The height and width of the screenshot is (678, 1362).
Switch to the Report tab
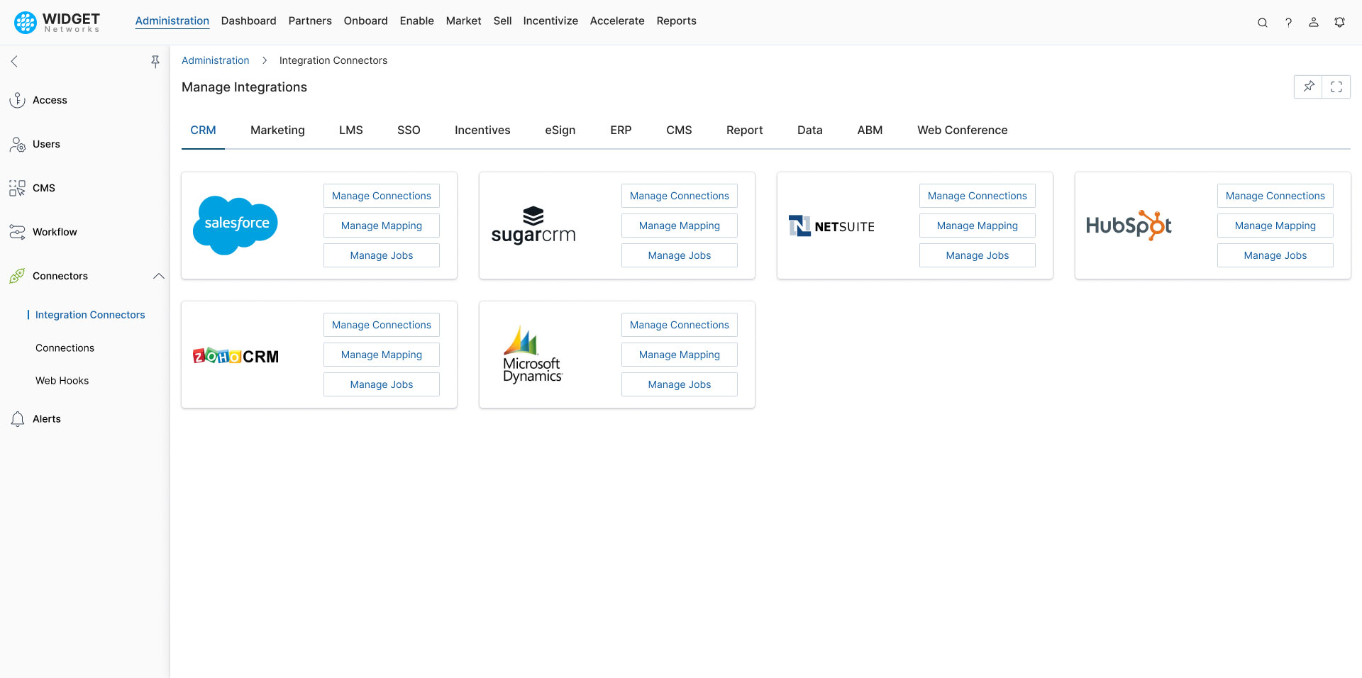[745, 130]
